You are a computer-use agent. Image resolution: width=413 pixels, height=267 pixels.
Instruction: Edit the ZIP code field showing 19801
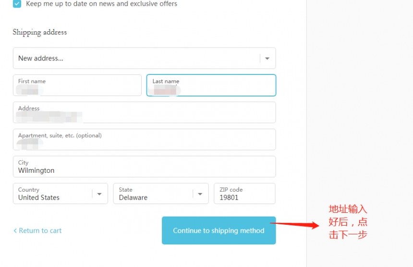(244, 194)
